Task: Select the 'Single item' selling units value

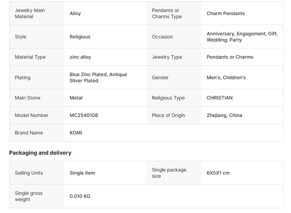Action: point(82,173)
